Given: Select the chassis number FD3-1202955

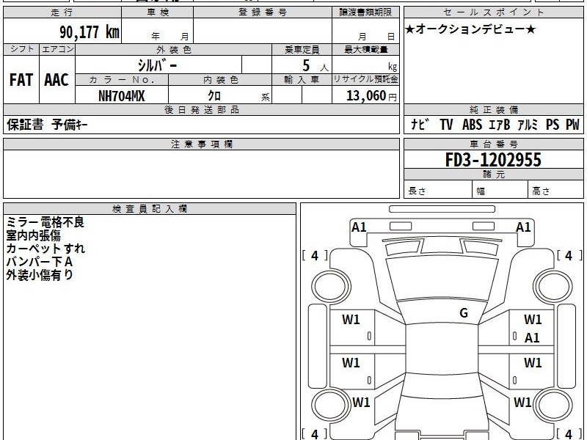Looking at the screenshot, I should coord(493,160).
